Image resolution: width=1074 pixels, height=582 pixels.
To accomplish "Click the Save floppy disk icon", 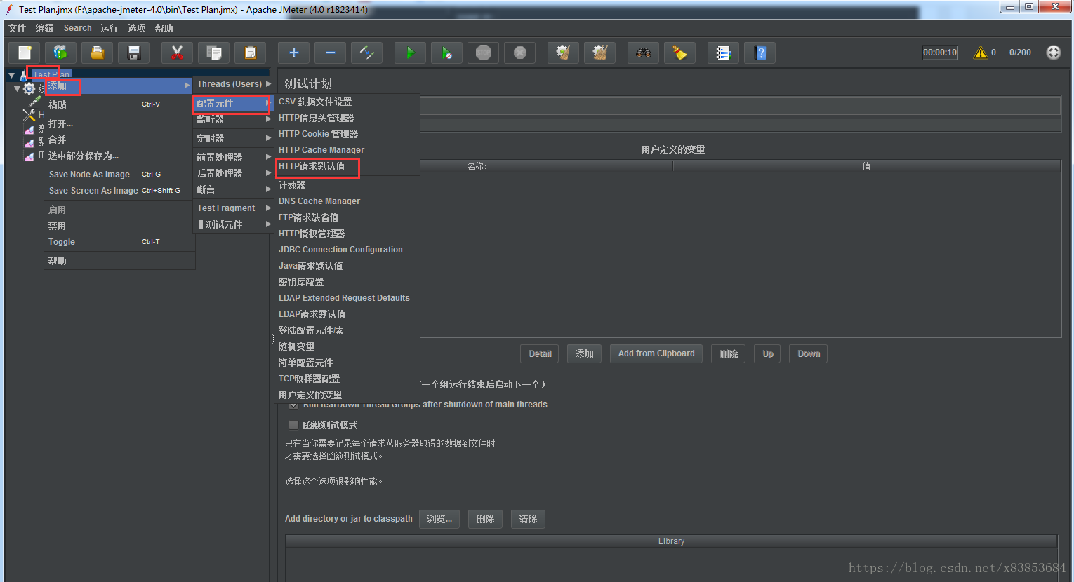I will [x=134, y=53].
